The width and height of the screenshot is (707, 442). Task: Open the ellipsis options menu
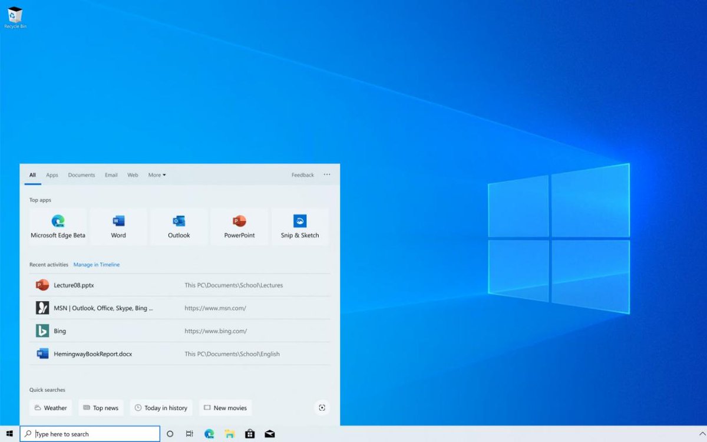coord(327,174)
